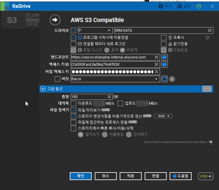219x190 pixels.
Task: Open 도움말 (Help) button
Action: 180,176
